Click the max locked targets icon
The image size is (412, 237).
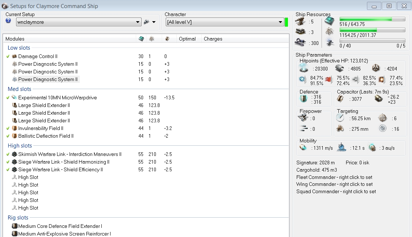click(x=383, y=118)
